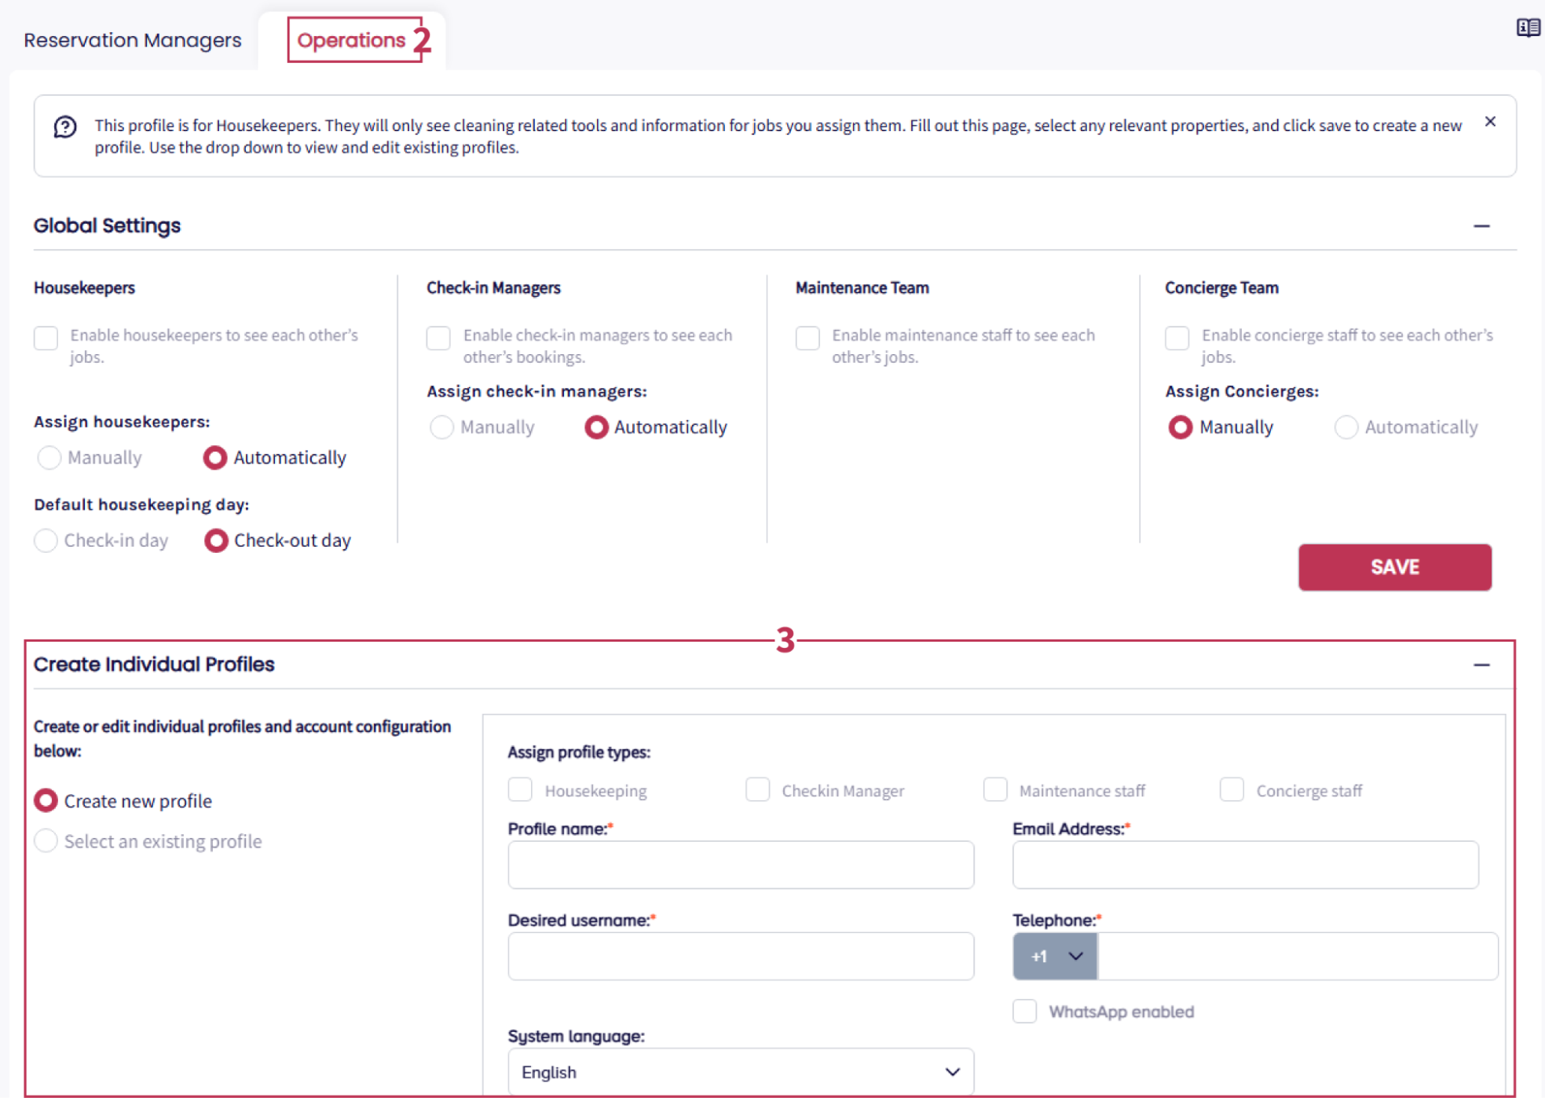Open the help guide book icon
Screen dimensions: 1545x1098
click(x=1527, y=28)
